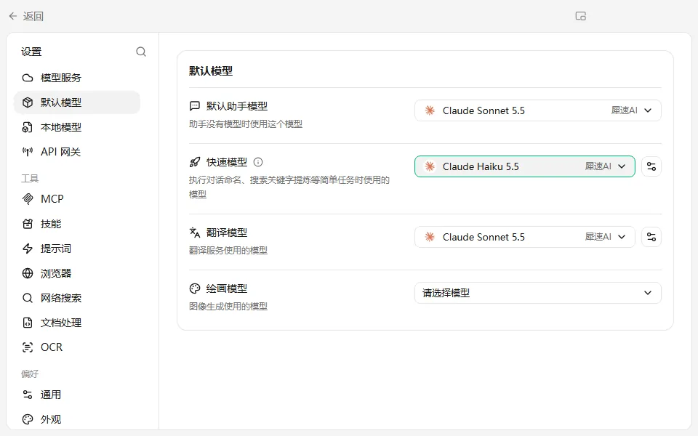Click the window layout icon in top bar
The image size is (698, 436).
point(580,17)
